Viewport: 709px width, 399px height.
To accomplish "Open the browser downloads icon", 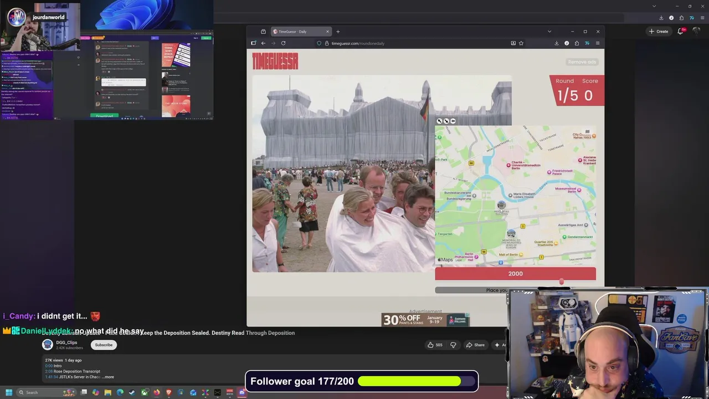I will [557, 43].
